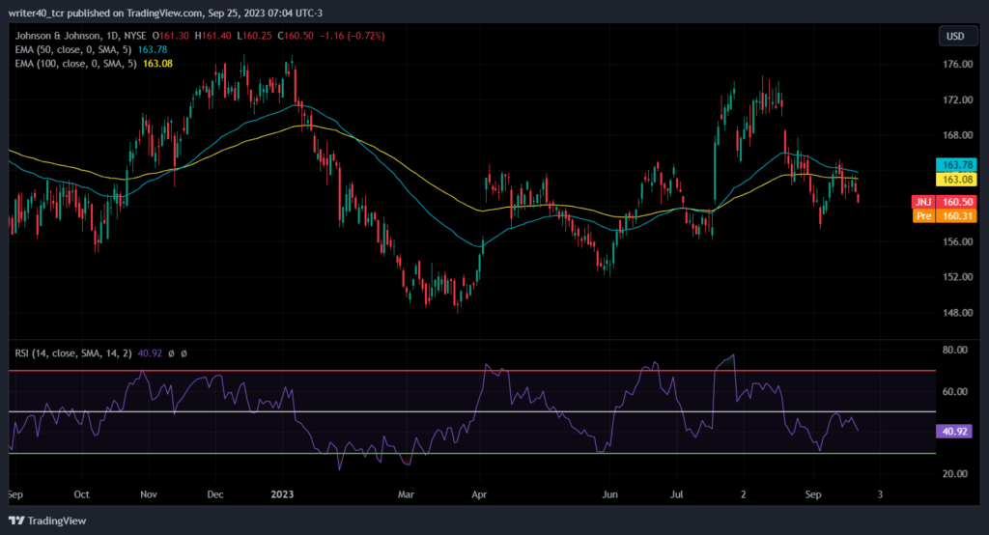The width and height of the screenshot is (989, 535).
Task: Click the Jul label on time axis
Action: tap(676, 494)
